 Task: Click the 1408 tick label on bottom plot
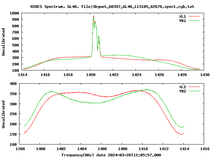click(123, 149)
